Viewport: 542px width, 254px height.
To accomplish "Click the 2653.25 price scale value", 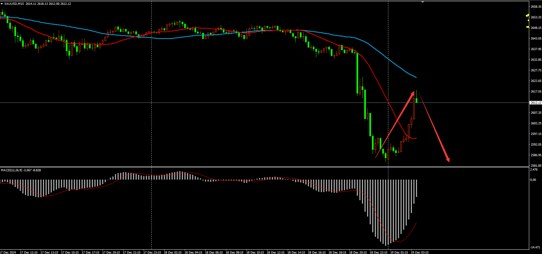I will 536,17.
